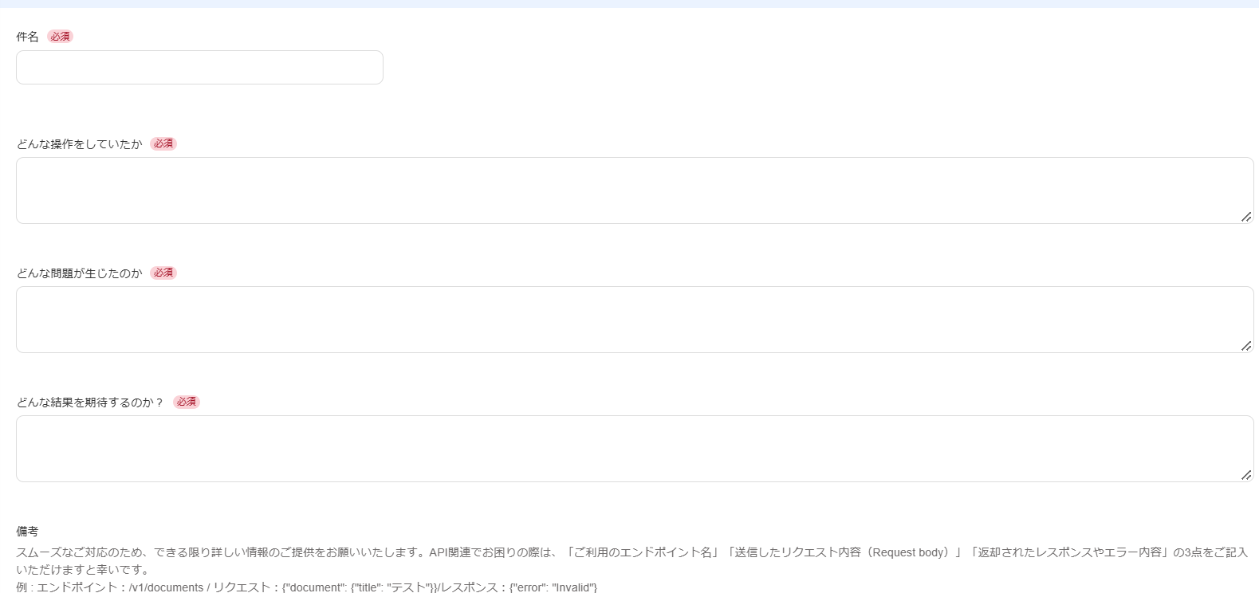Click the 件名 field label
The width and height of the screenshot is (1259, 593).
27,37
